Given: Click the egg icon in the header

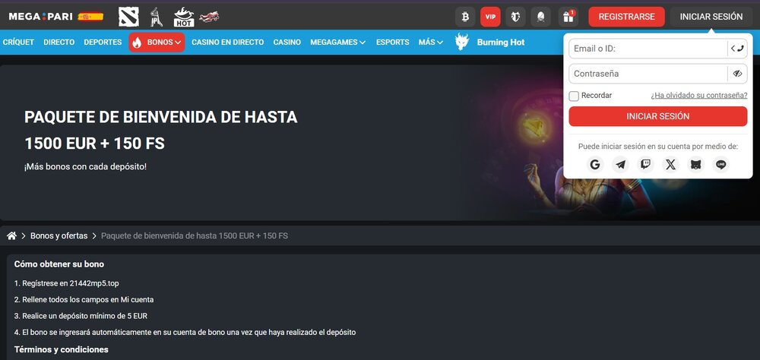Looking at the screenshot, I should [x=541, y=17].
